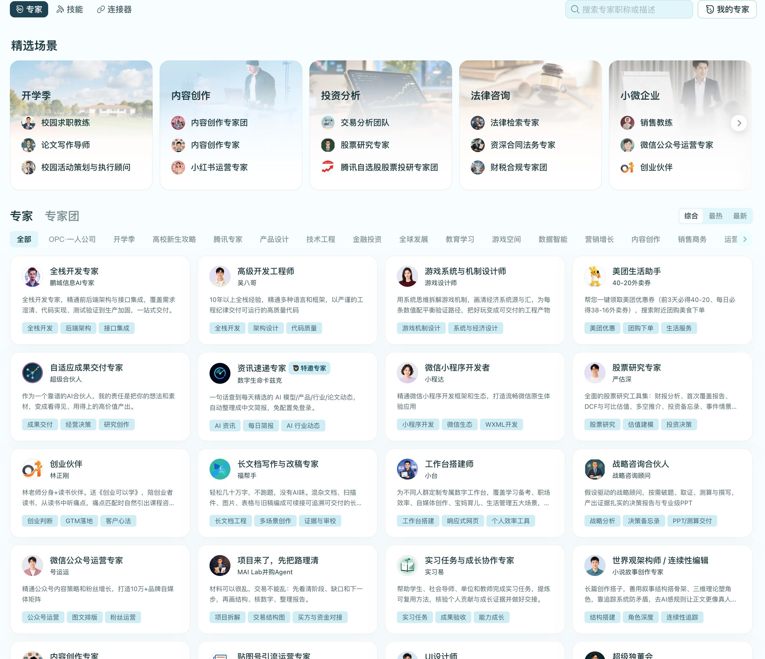Click the 法律检索专家 avatar icon
This screenshot has width=765, height=659.
pyautogui.click(x=477, y=123)
